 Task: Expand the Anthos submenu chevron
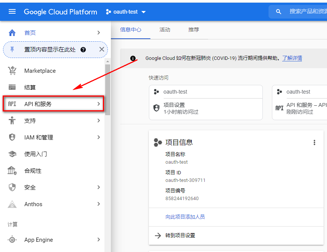99,204
